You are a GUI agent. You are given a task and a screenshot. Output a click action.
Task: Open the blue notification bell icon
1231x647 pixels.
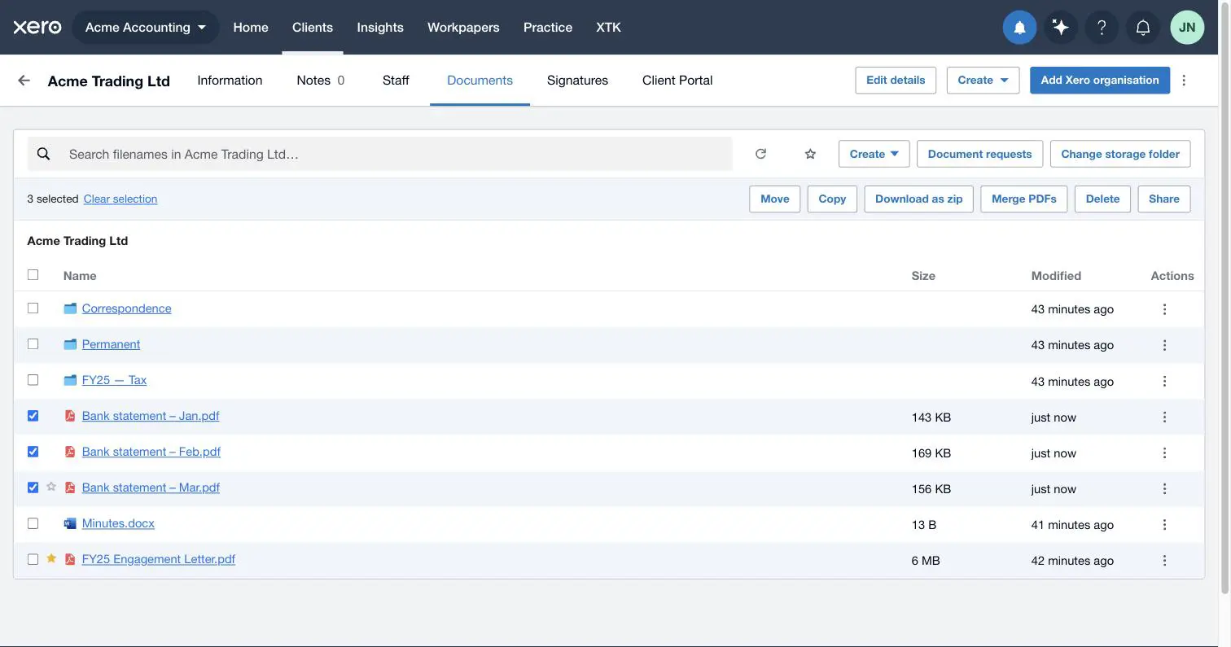pyautogui.click(x=1019, y=28)
